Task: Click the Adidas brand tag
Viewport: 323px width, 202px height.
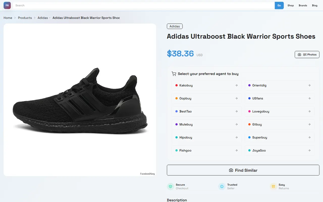Action: pos(175,26)
